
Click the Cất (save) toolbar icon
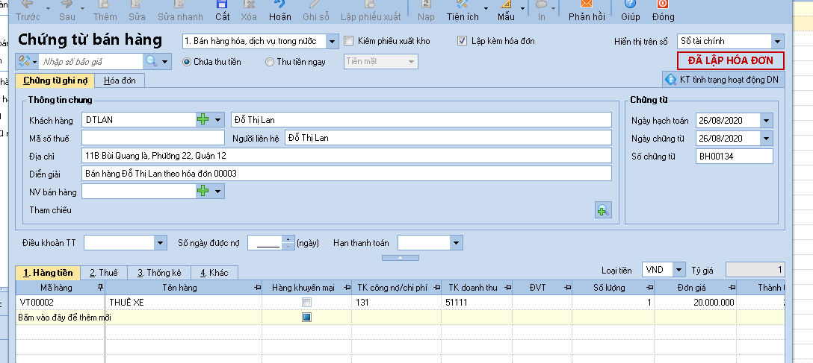[x=222, y=10]
